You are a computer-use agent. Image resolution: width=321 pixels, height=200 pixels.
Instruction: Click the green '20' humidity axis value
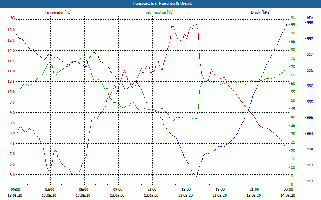pos(293,151)
